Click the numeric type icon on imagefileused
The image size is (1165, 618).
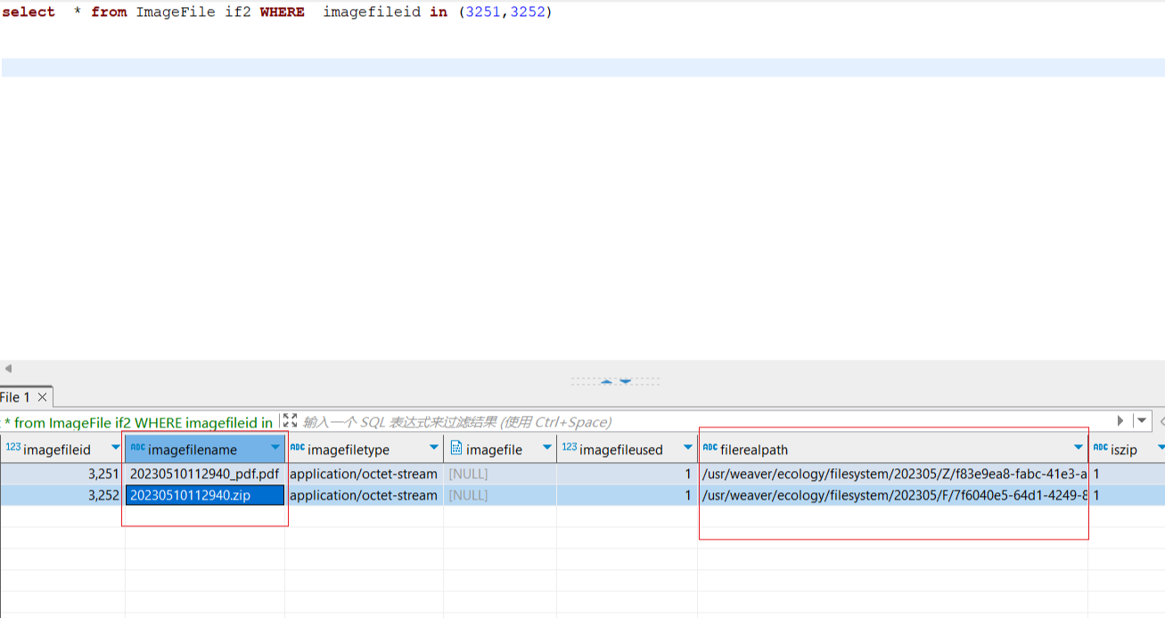(569, 447)
